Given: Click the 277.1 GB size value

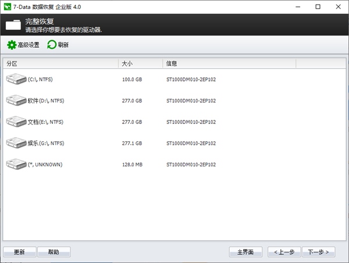Looking at the screenshot, I should [132, 143].
